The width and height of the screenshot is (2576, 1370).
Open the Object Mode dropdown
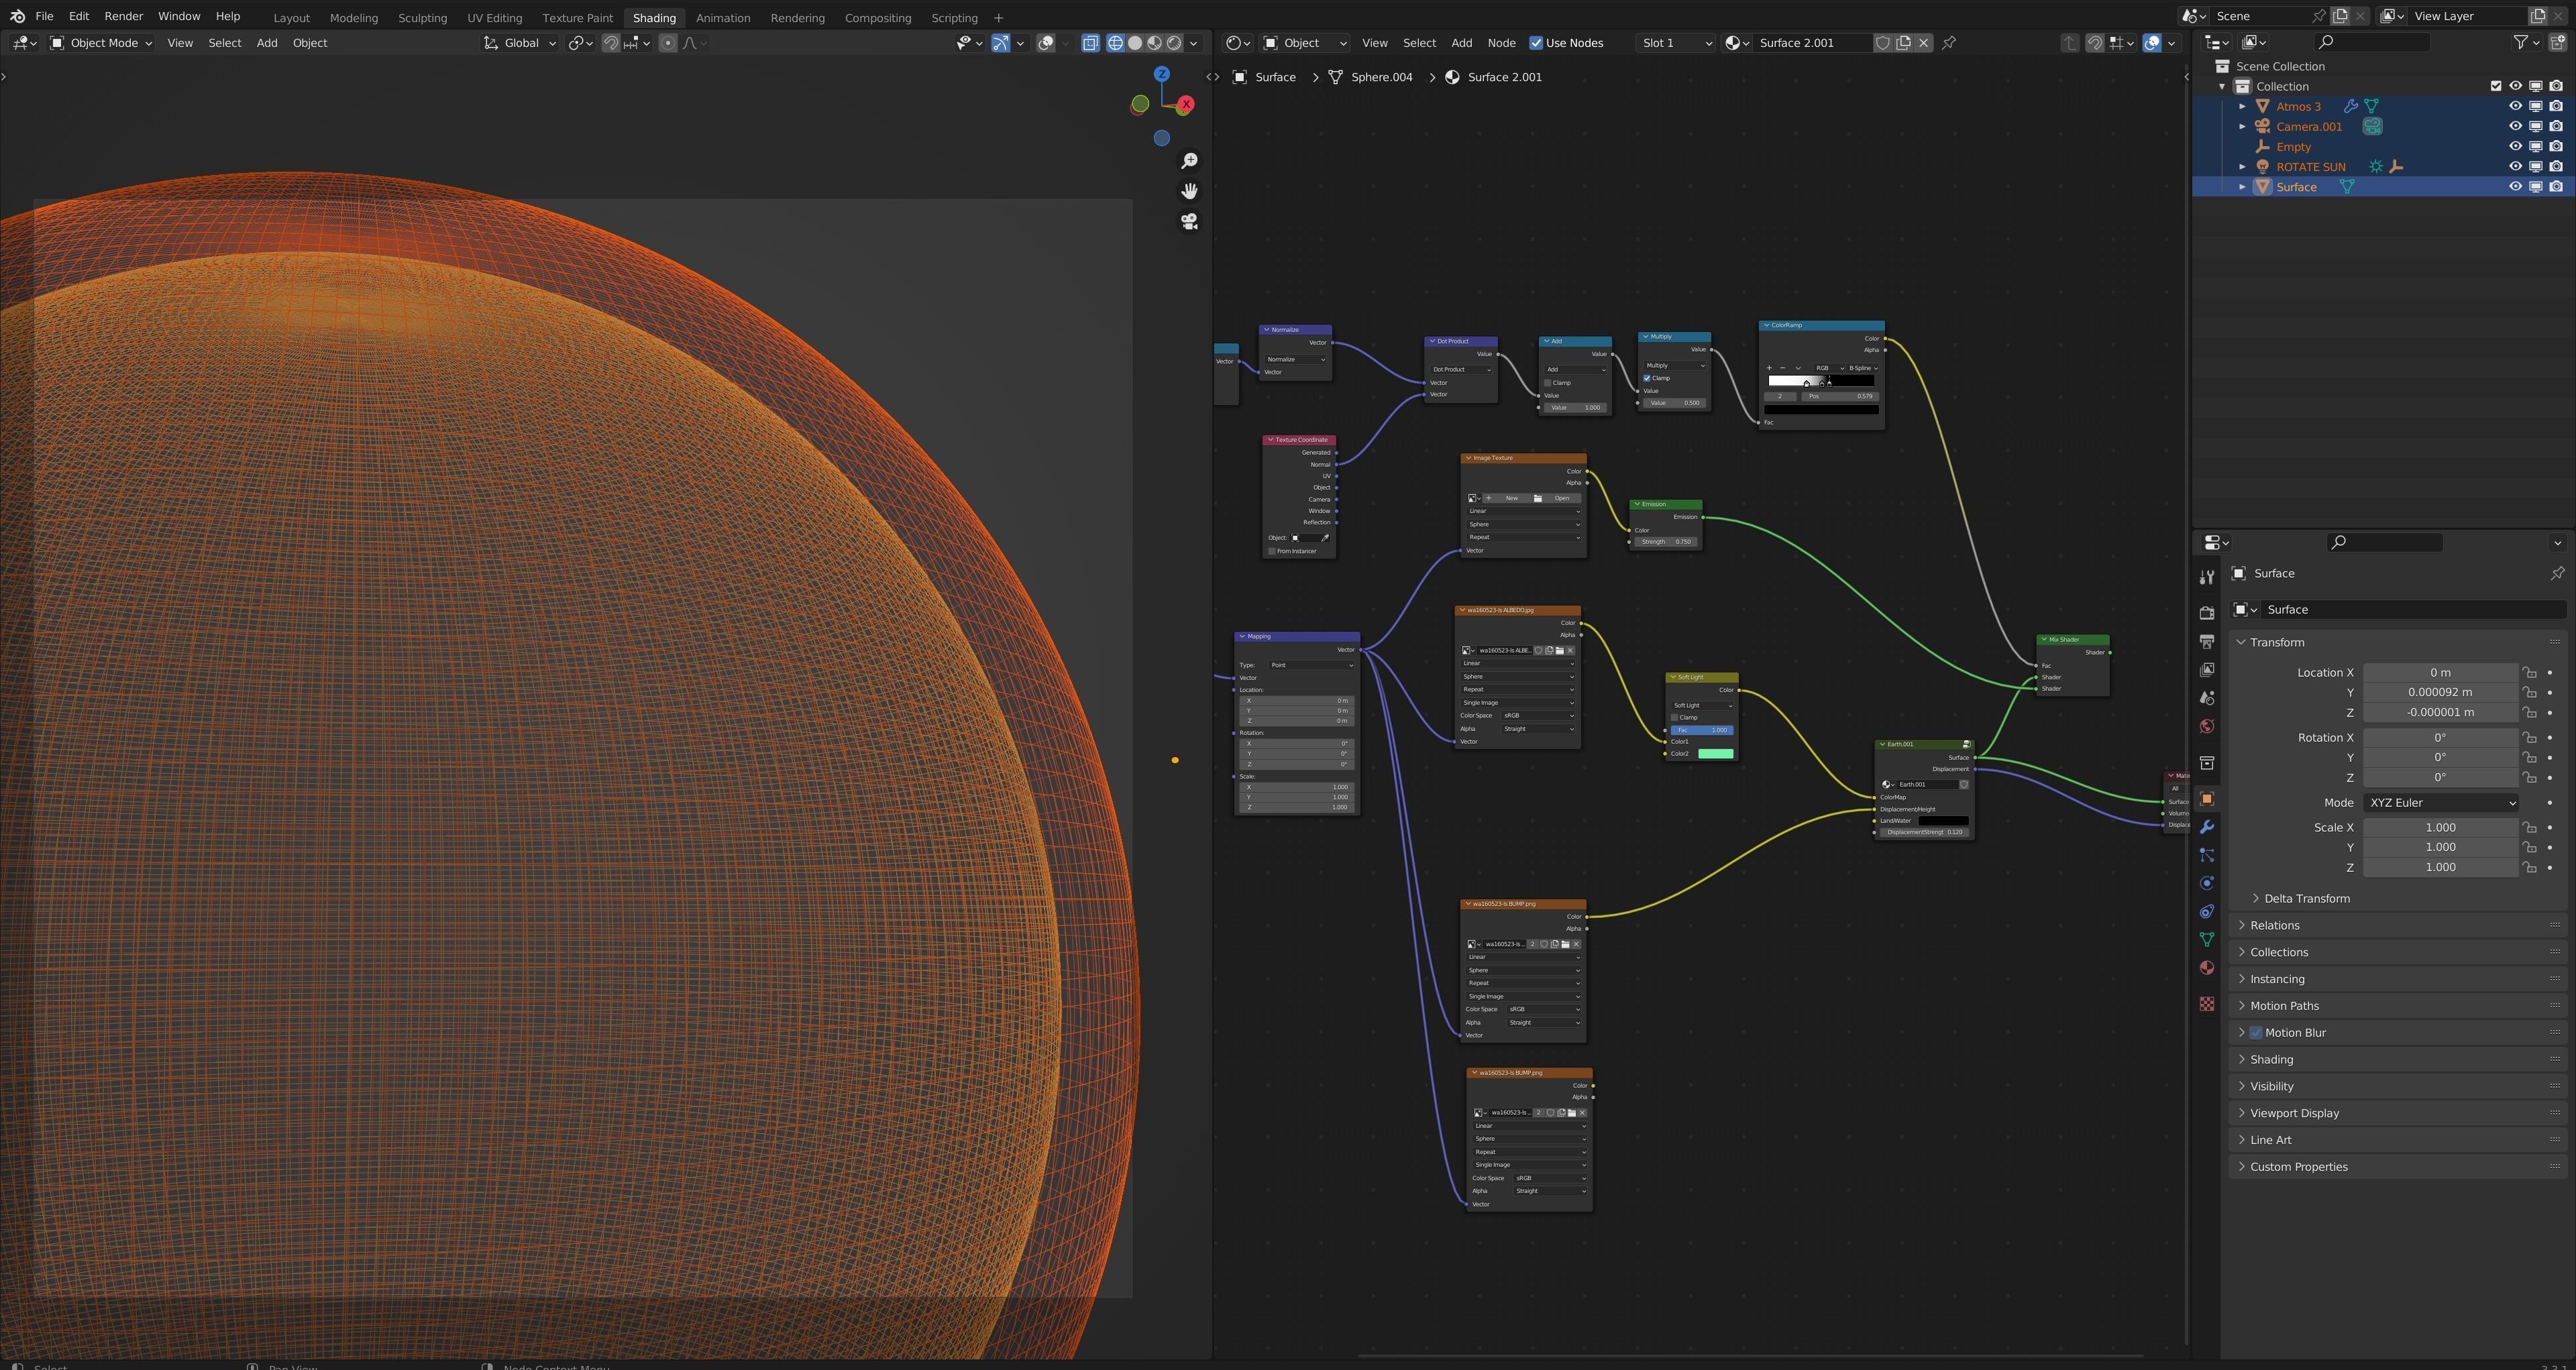[101, 43]
